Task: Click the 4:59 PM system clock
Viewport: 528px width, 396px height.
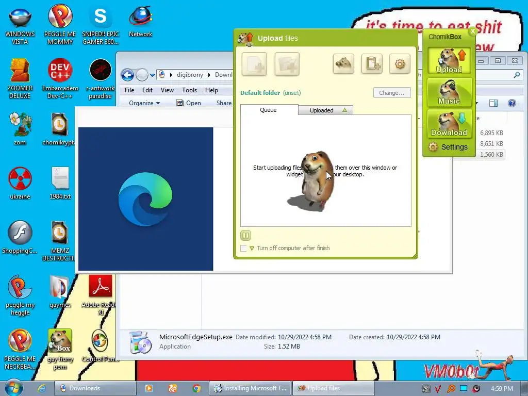Action: pos(502,389)
